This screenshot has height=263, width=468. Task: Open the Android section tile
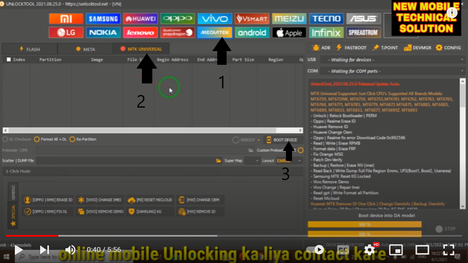coord(252,32)
